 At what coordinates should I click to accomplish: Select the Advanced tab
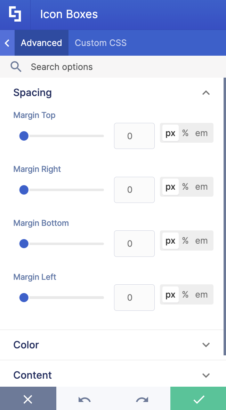[41, 43]
